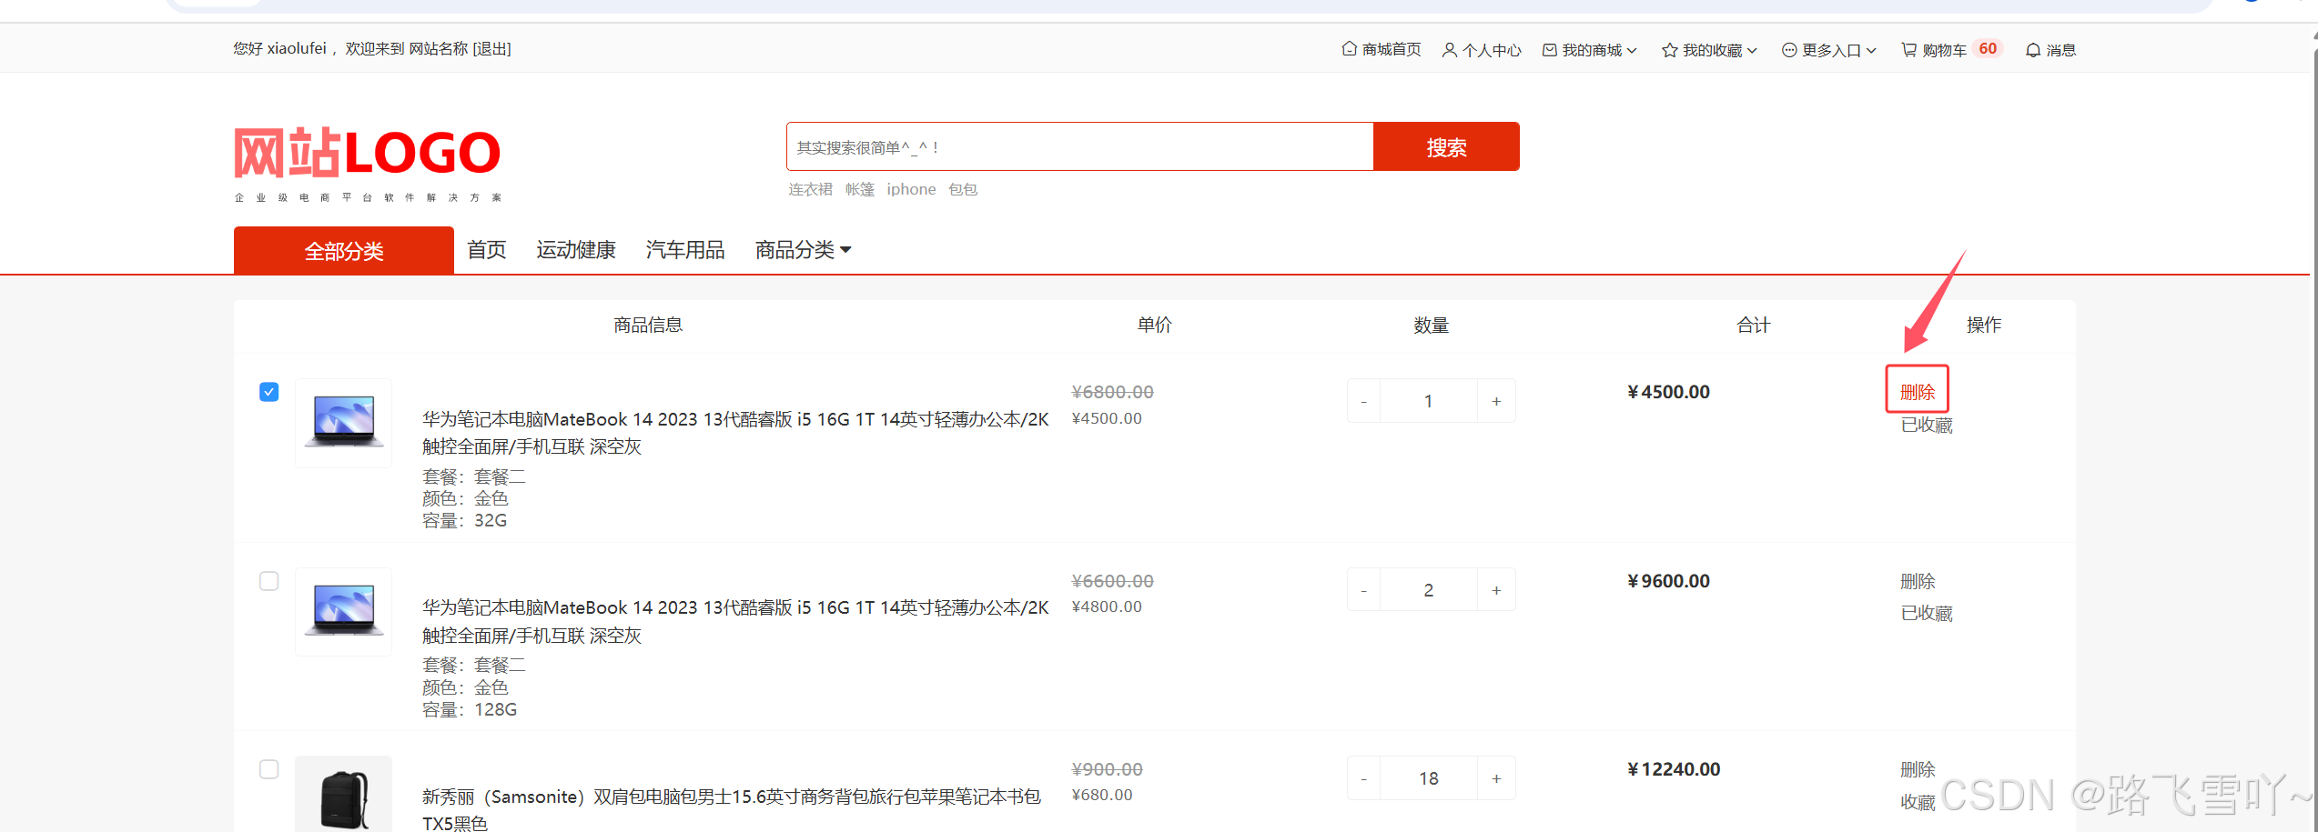Click the quantity field showing 18

pos(1429,778)
